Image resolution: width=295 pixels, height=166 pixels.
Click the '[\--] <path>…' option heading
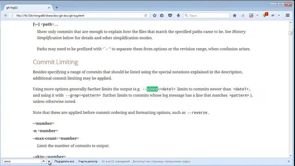(45, 24)
